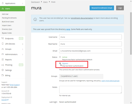The width and height of the screenshot is (132, 104).
Task: Click the 2FA Devices phone icon
Action: coord(3,44)
